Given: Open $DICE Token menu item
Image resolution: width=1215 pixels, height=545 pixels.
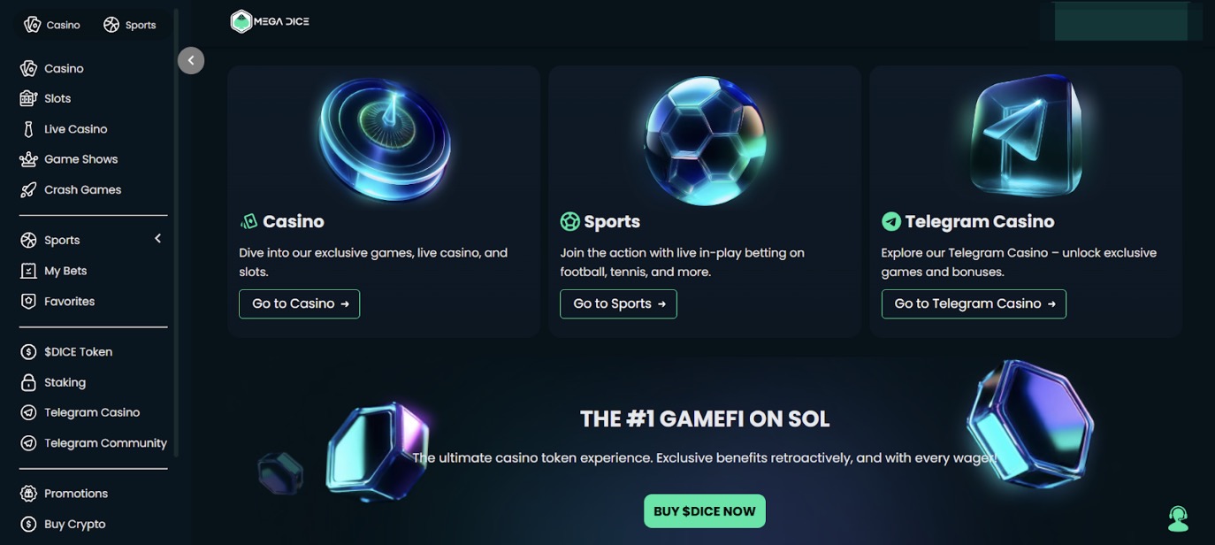Looking at the screenshot, I should [78, 352].
